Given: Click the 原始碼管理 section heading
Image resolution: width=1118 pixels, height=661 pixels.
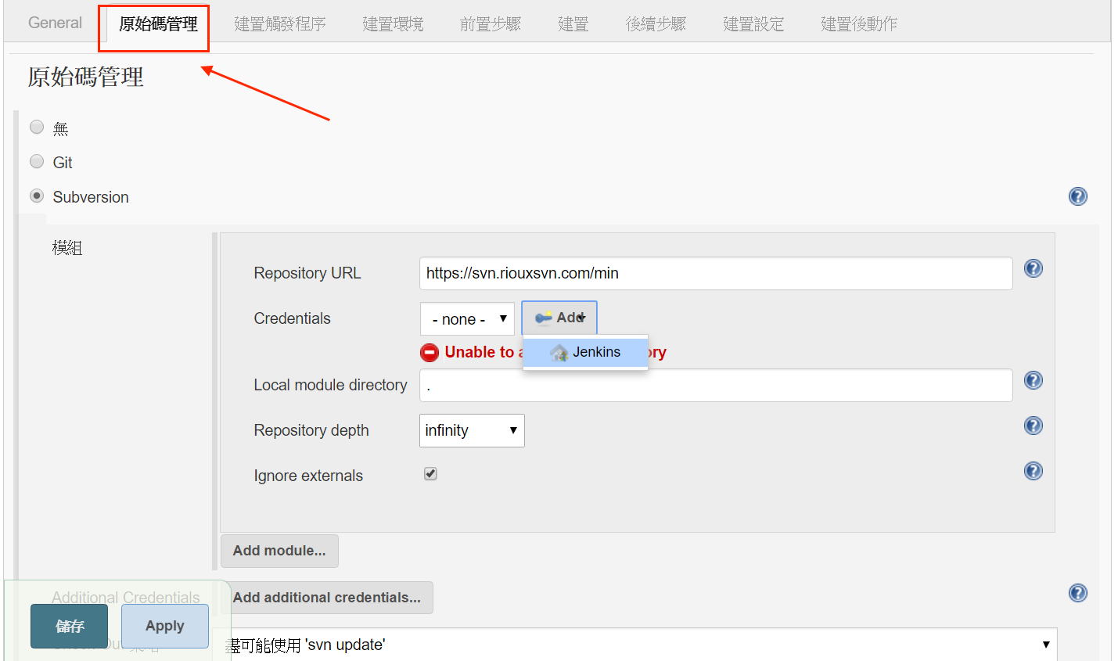Looking at the screenshot, I should (x=86, y=77).
